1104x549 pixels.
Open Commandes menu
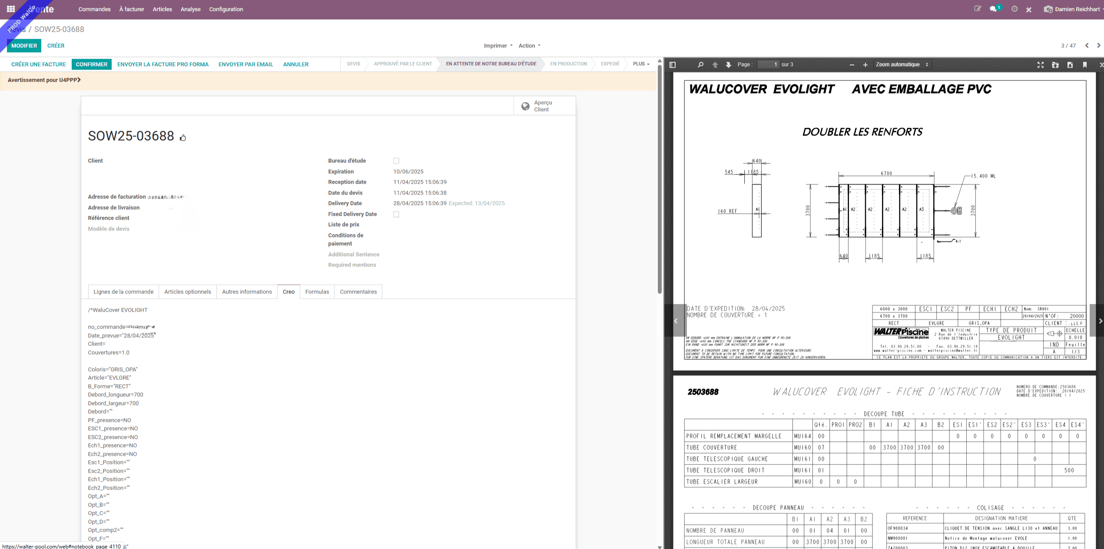(x=94, y=9)
